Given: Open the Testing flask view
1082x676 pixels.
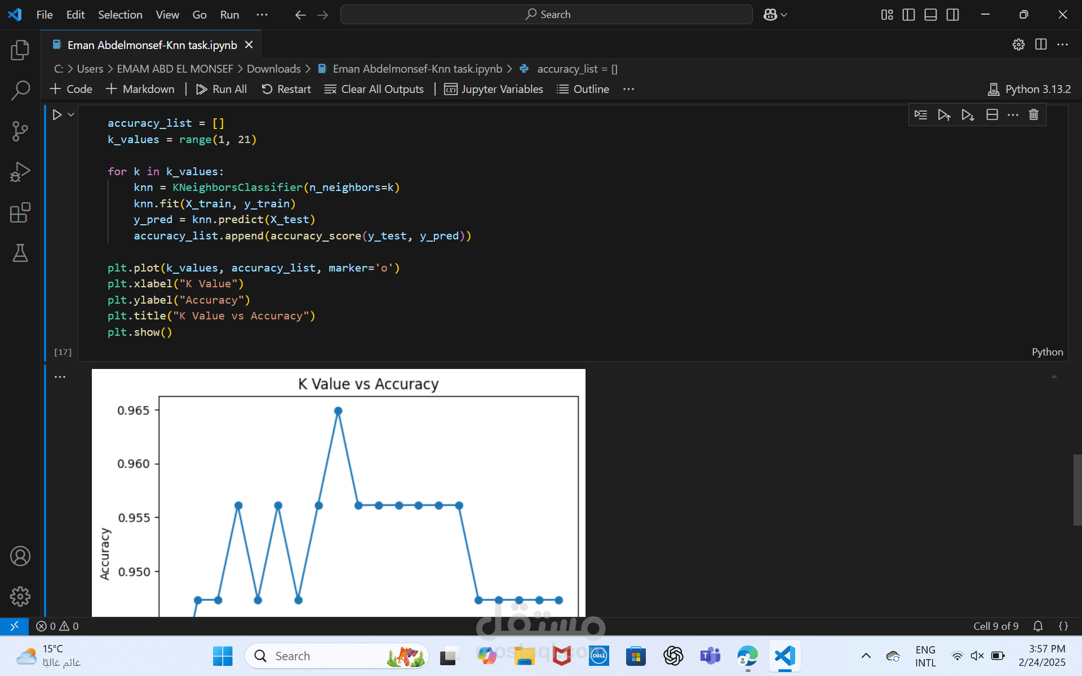Looking at the screenshot, I should click(20, 253).
